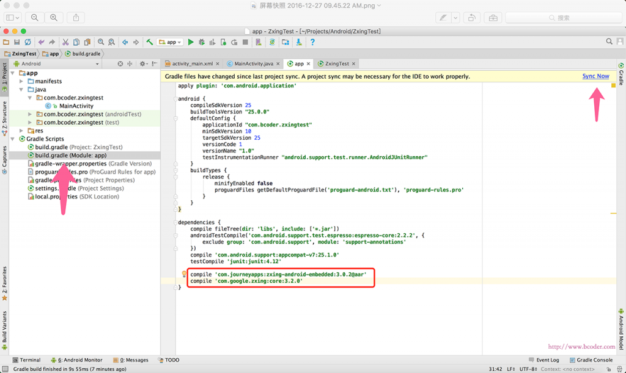Click the project panel settings gear icon
626x373 pixels.
(x=142, y=63)
